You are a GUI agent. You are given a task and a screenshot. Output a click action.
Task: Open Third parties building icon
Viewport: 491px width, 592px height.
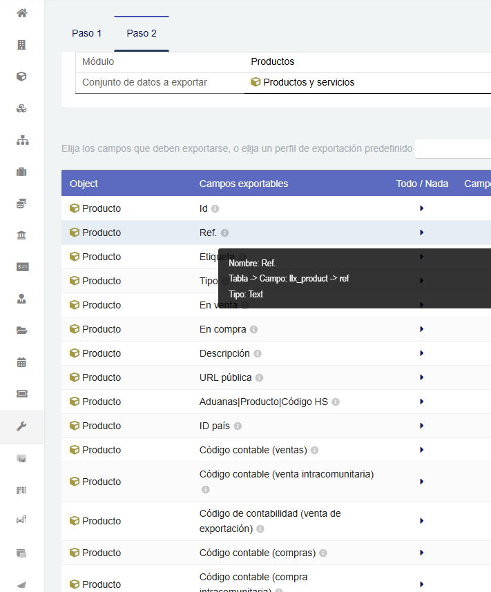click(21, 45)
